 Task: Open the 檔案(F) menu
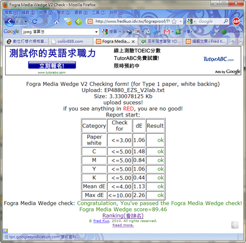(x=11, y=13)
